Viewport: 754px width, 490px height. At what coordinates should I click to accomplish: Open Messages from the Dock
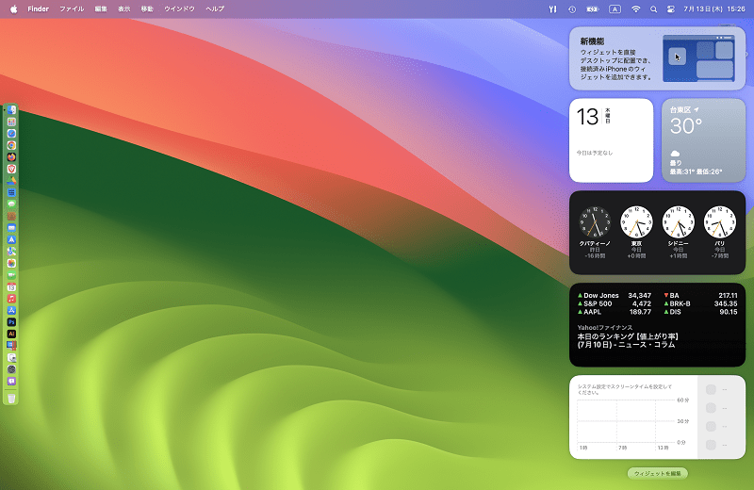pos(11,204)
